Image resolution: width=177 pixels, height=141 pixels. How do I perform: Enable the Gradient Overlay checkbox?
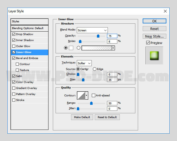point(14,88)
